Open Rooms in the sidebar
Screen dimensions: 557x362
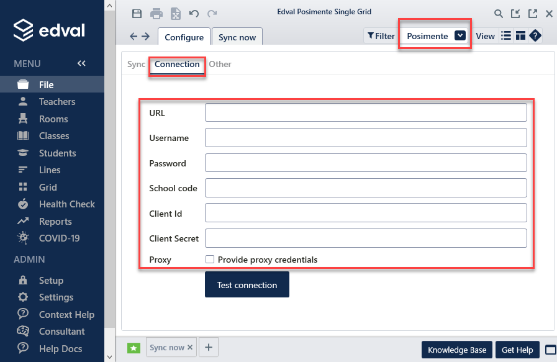click(52, 119)
